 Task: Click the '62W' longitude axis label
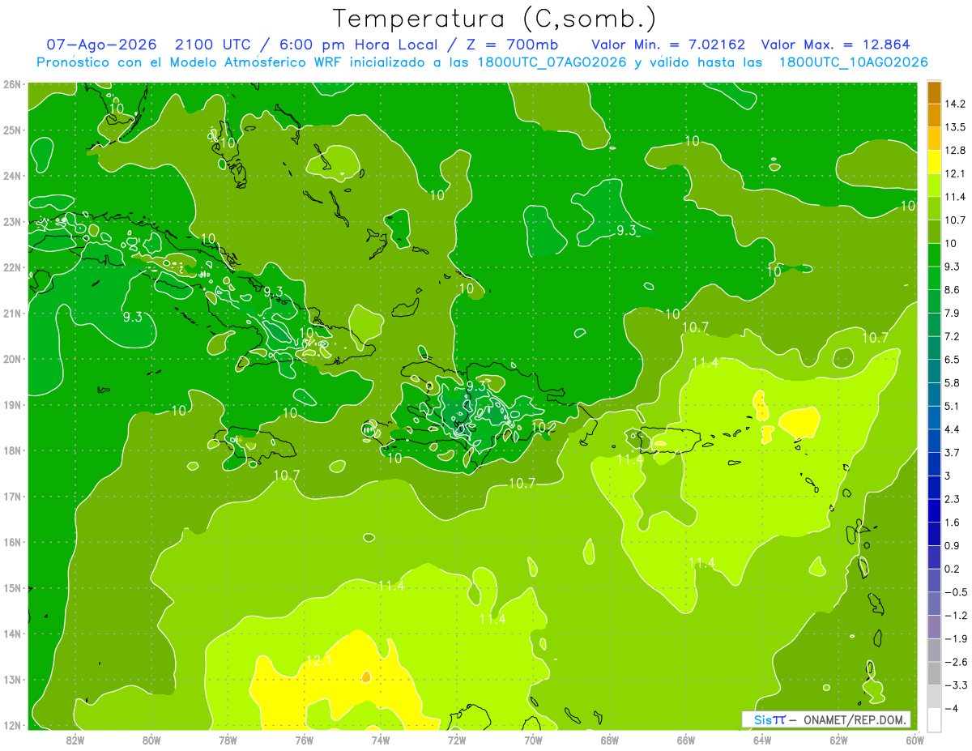coord(838,740)
